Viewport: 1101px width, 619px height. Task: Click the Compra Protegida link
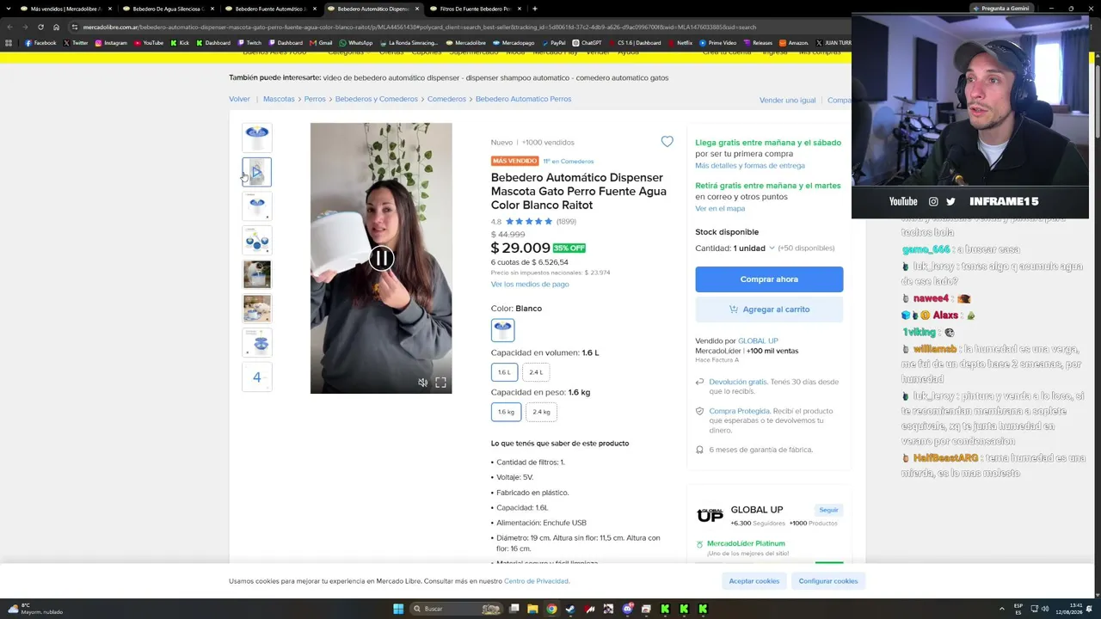(x=740, y=411)
